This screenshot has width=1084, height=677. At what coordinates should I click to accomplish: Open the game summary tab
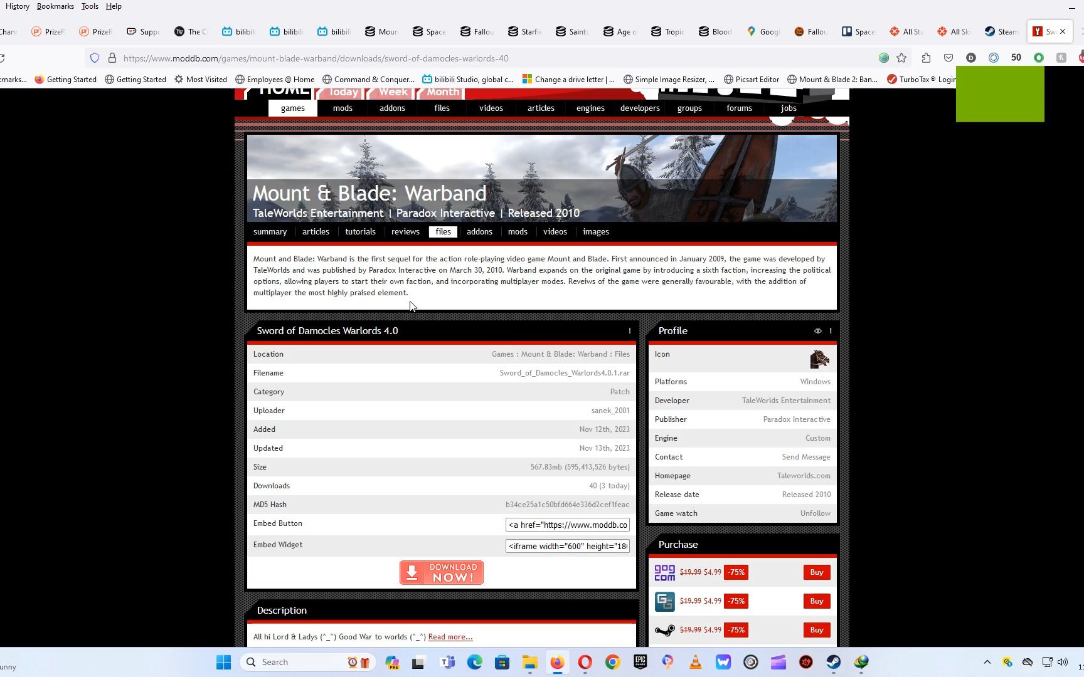(x=270, y=232)
